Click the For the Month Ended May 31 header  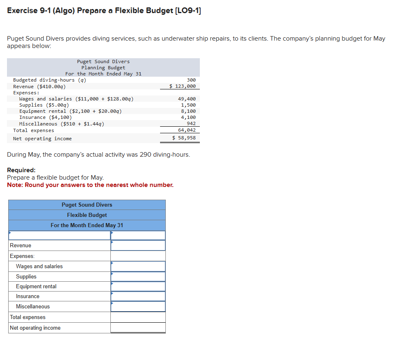[x=87, y=225]
